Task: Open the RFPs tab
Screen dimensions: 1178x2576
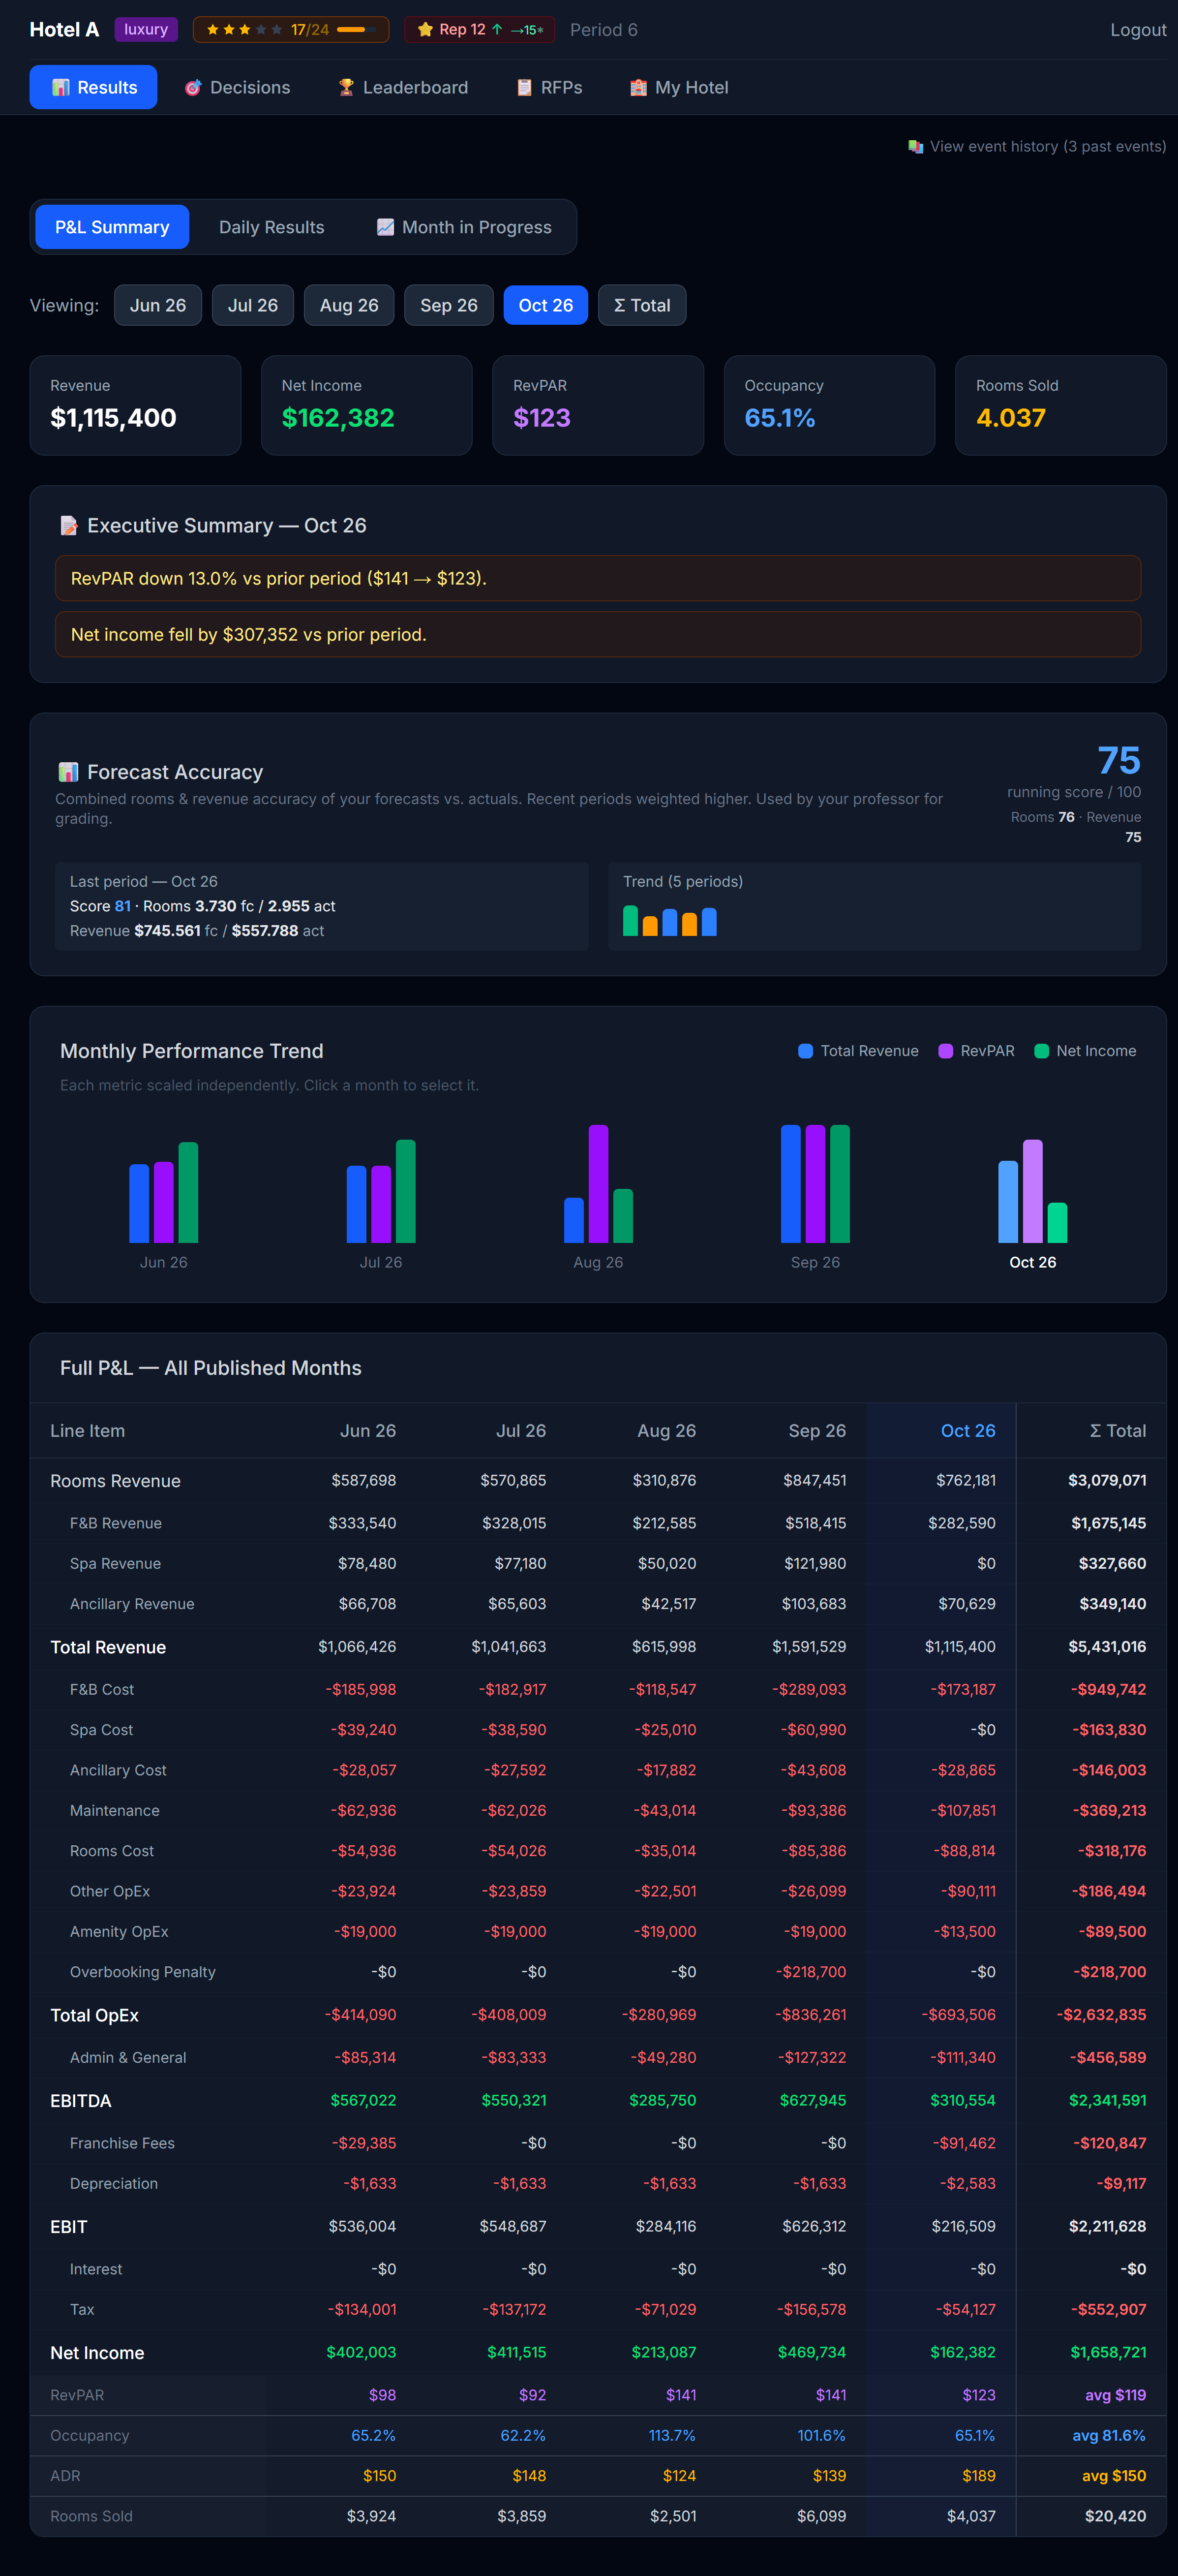Action: tap(548, 87)
